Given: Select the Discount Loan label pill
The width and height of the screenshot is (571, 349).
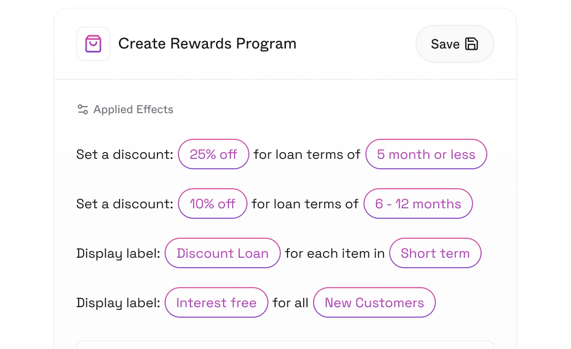Looking at the screenshot, I should (x=222, y=253).
